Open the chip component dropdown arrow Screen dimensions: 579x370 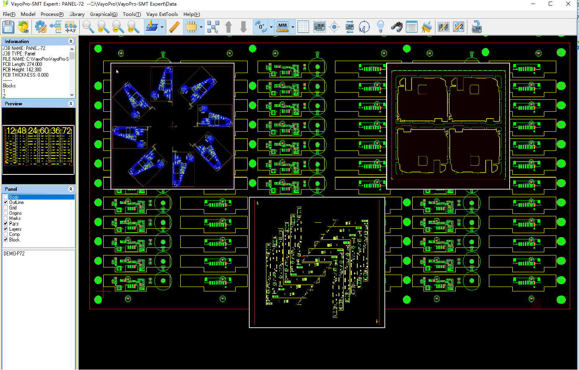coord(201,27)
